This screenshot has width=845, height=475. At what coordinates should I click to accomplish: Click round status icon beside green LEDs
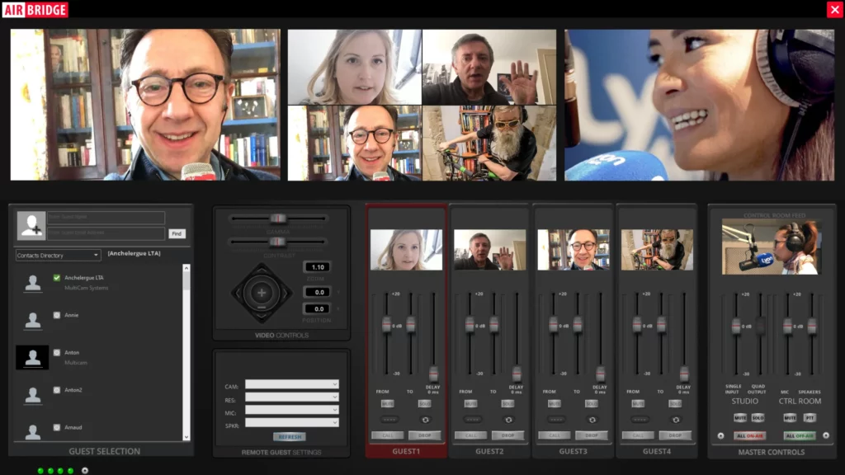(x=84, y=471)
